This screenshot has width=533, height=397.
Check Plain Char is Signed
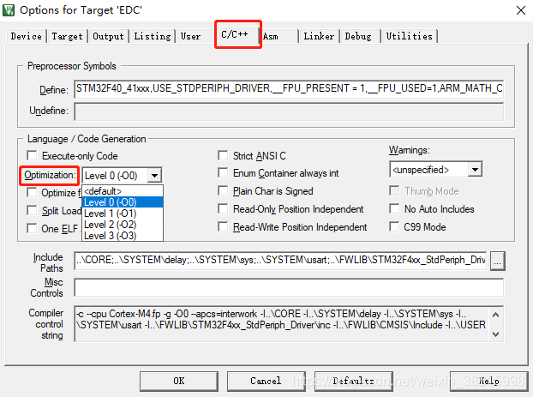(x=224, y=191)
